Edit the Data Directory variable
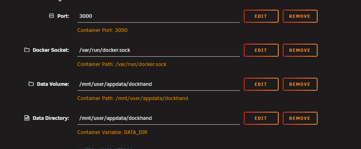This screenshot has width=361, height=149. pyautogui.click(x=261, y=118)
